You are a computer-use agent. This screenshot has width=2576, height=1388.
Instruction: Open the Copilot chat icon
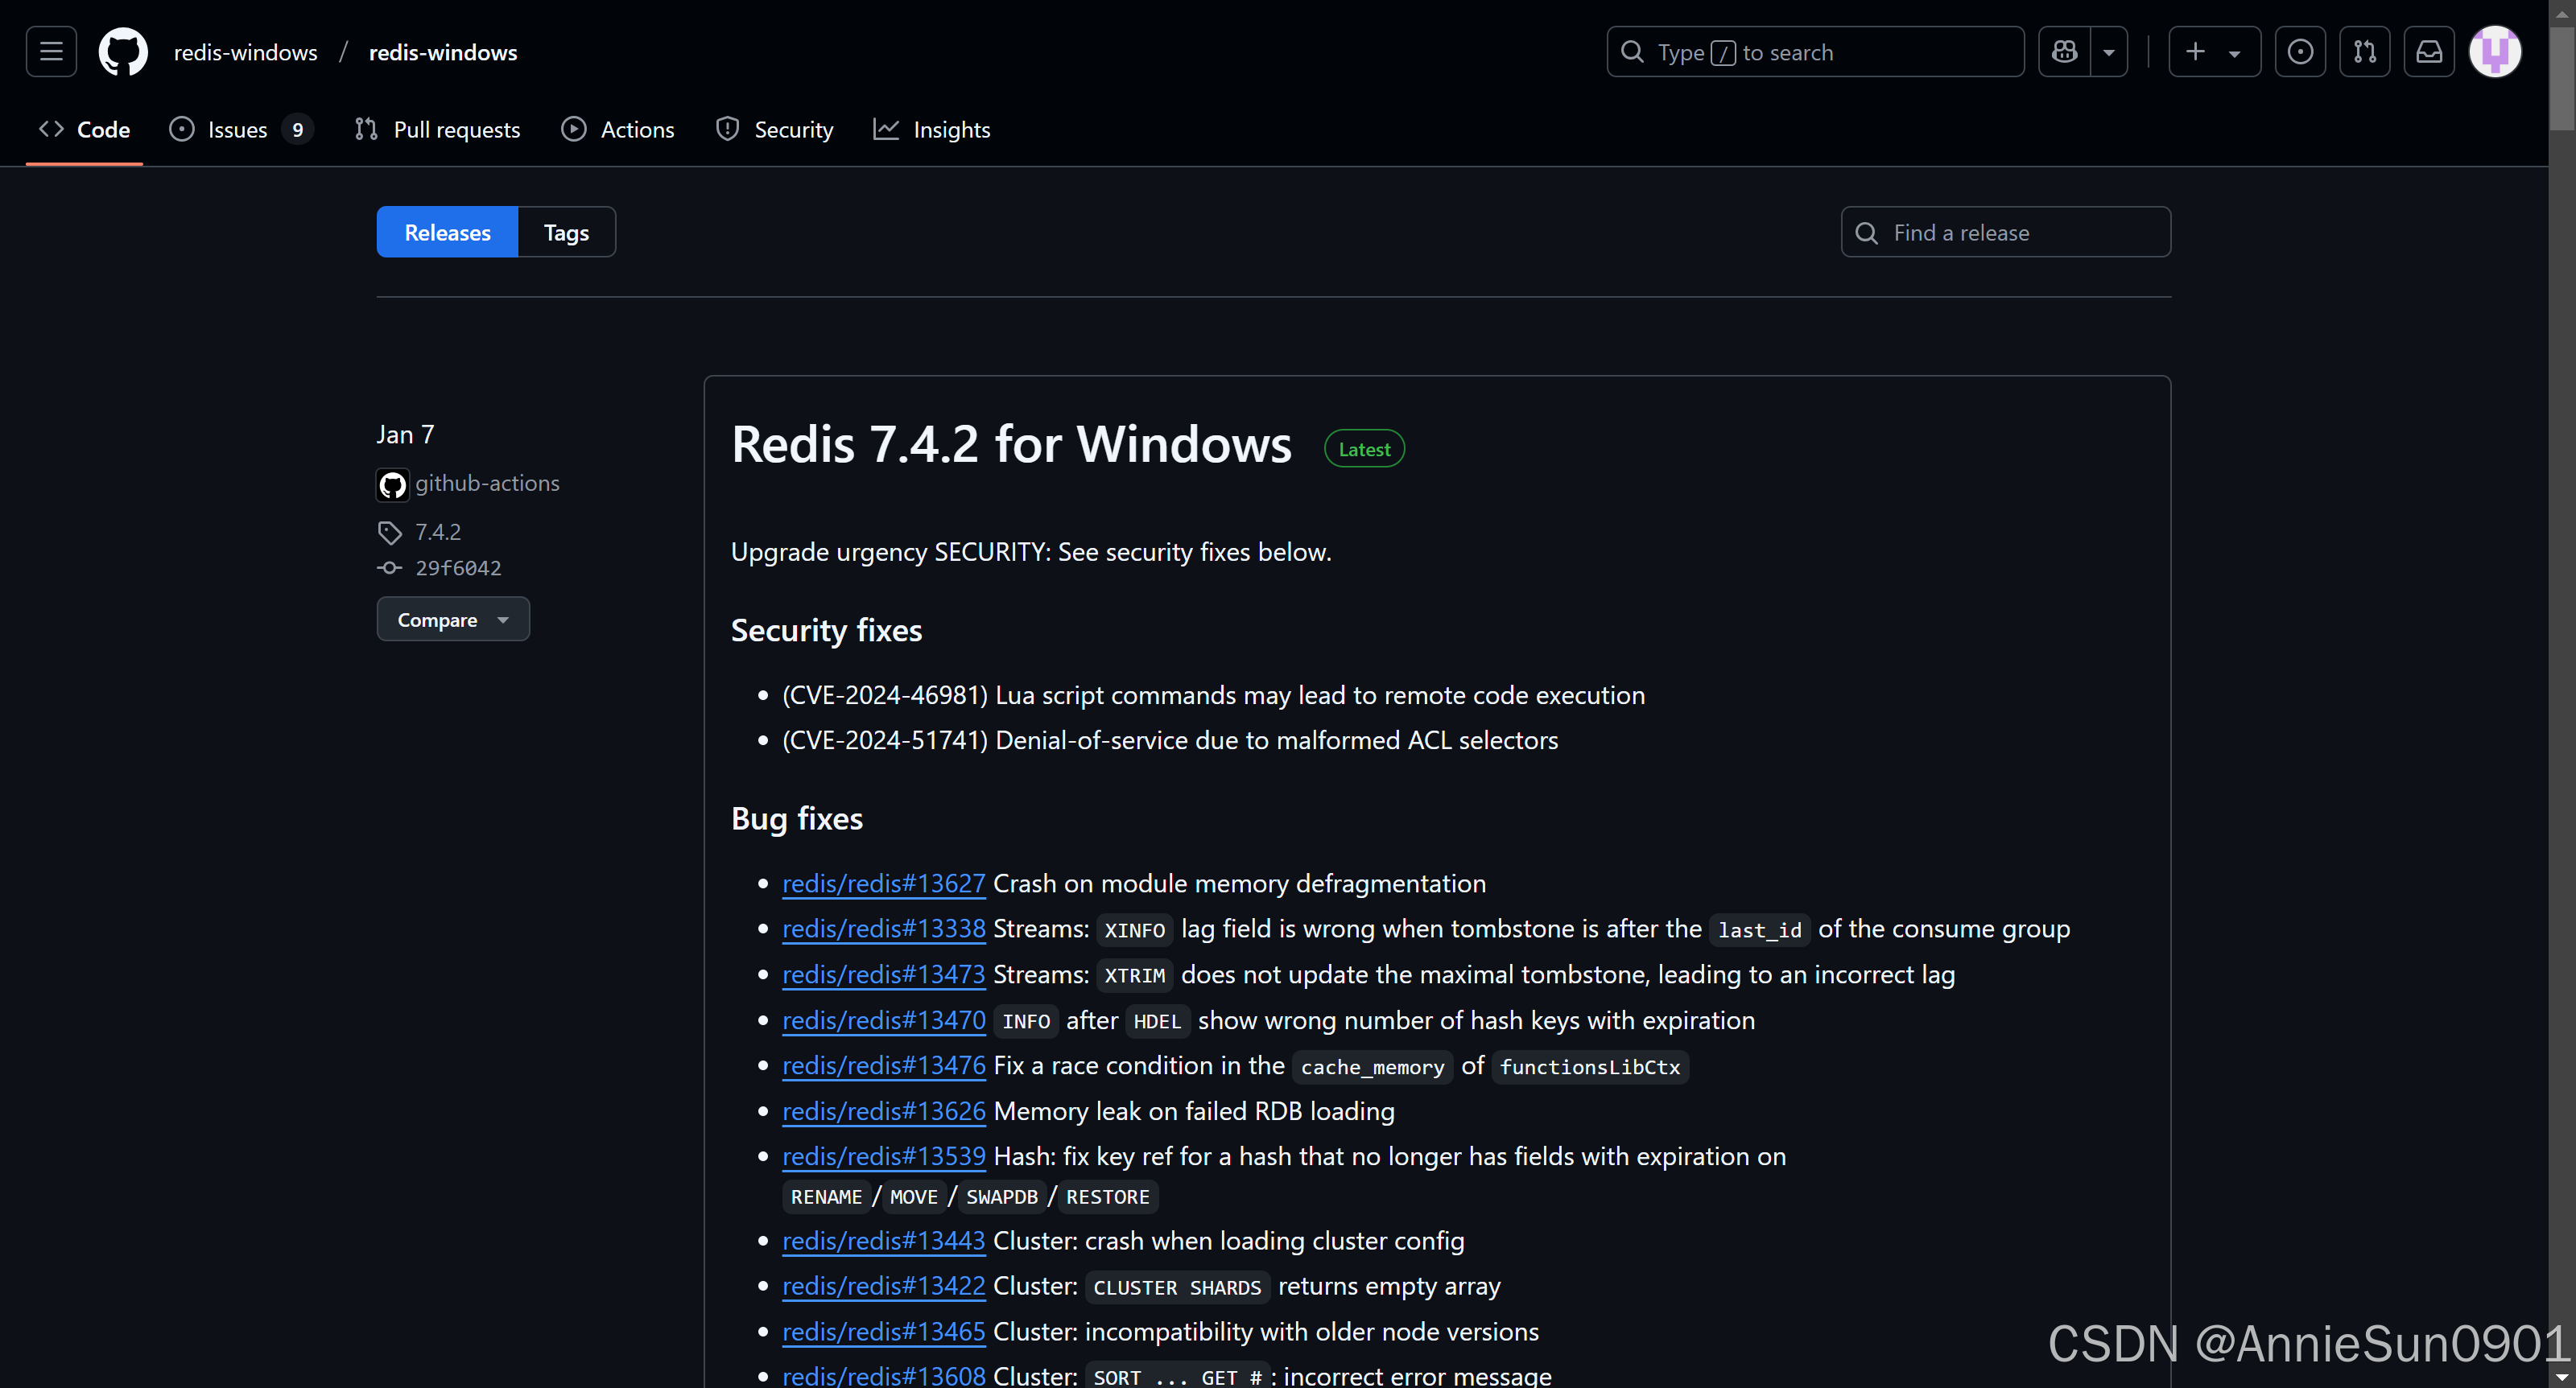[x=2064, y=52]
